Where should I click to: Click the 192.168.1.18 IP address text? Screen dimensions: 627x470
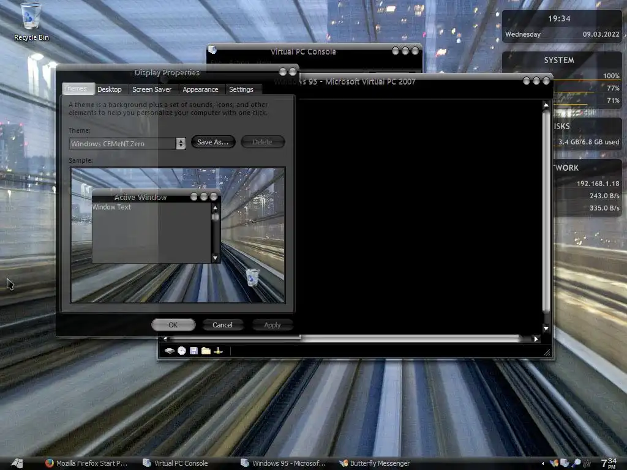(x=598, y=184)
